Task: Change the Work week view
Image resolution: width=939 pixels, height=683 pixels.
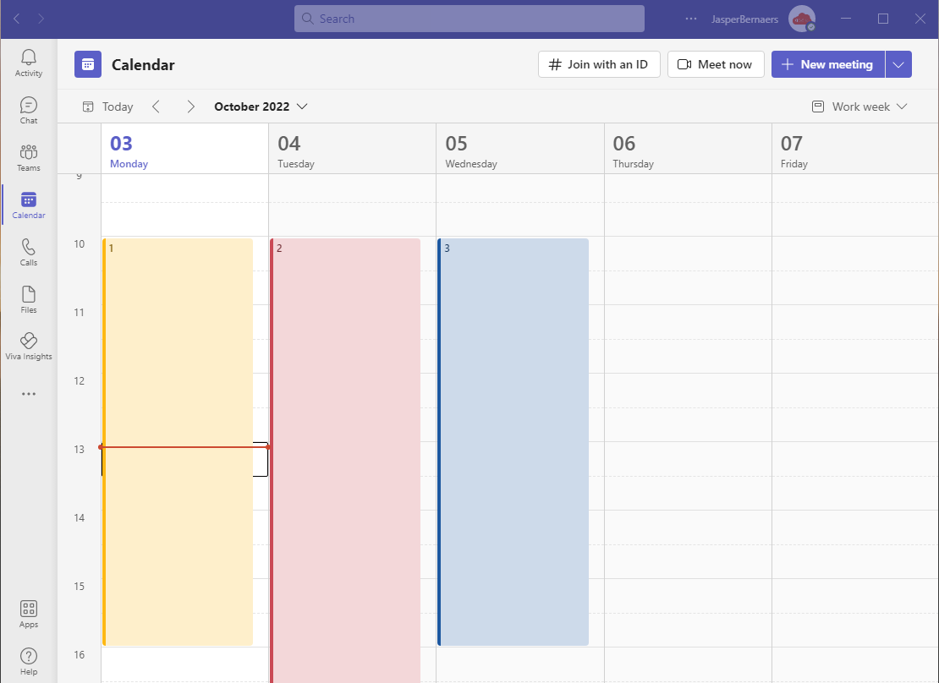Action: click(859, 107)
